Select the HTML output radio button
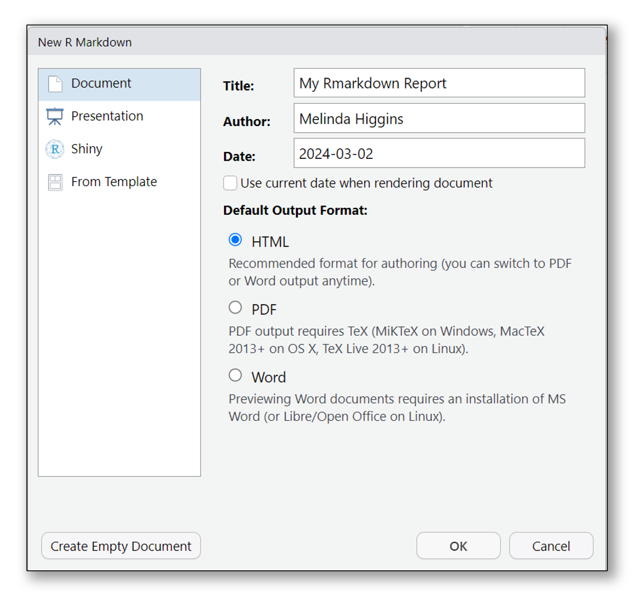Viewport: 641px width, 602px height. [x=235, y=240]
